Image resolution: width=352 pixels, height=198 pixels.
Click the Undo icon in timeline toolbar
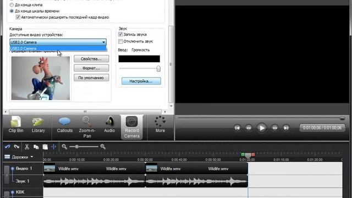[x=8, y=147]
